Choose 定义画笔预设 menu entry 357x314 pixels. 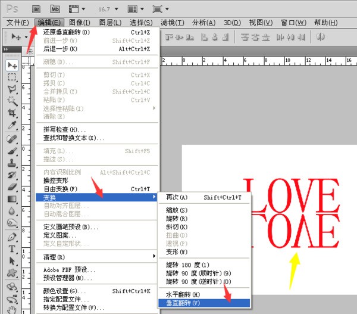coord(96,227)
